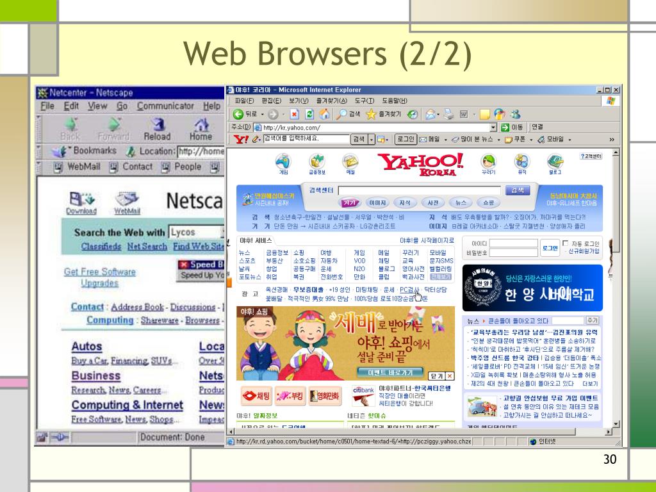Click the pencil icon on the Yahoo toolbar

(256, 139)
